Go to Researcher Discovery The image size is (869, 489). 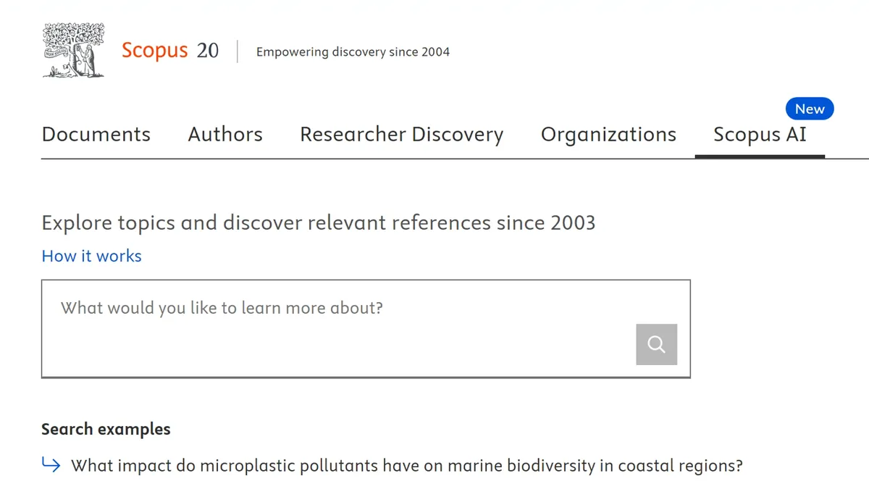click(401, 134)
